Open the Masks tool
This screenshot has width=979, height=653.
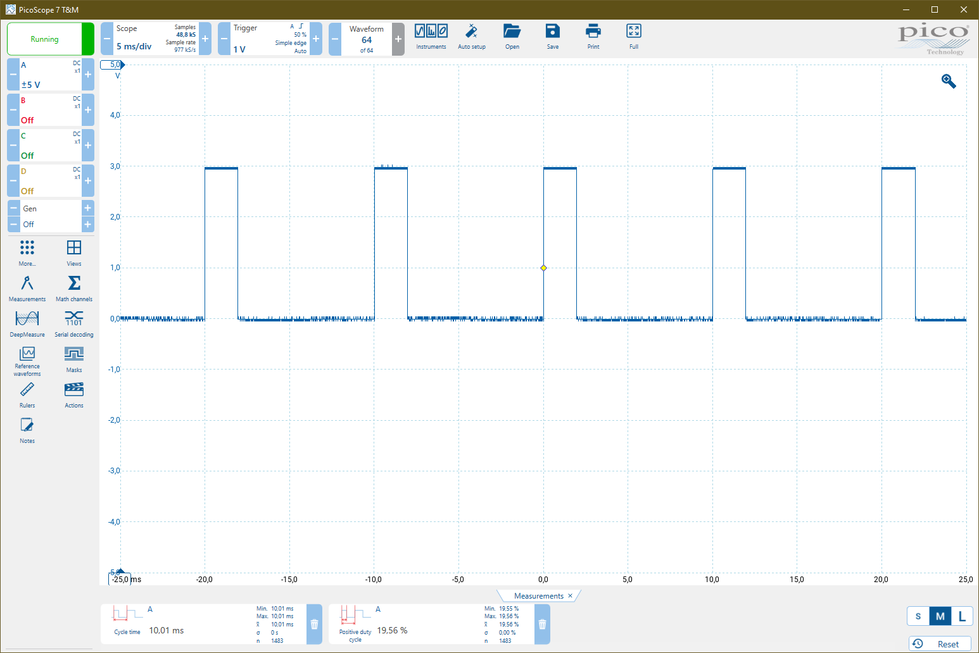pos(73,359)
